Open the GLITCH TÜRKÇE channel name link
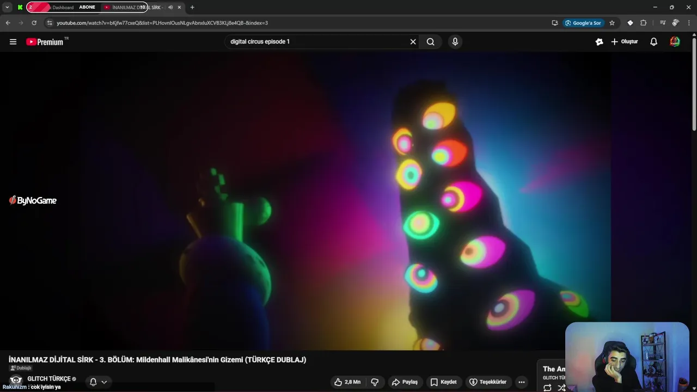 [x=49, y=378]
